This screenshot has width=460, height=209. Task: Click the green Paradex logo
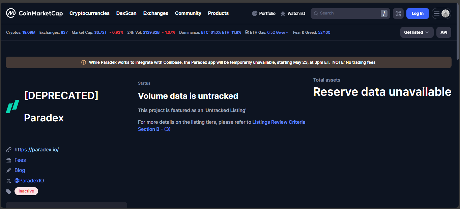12,107
